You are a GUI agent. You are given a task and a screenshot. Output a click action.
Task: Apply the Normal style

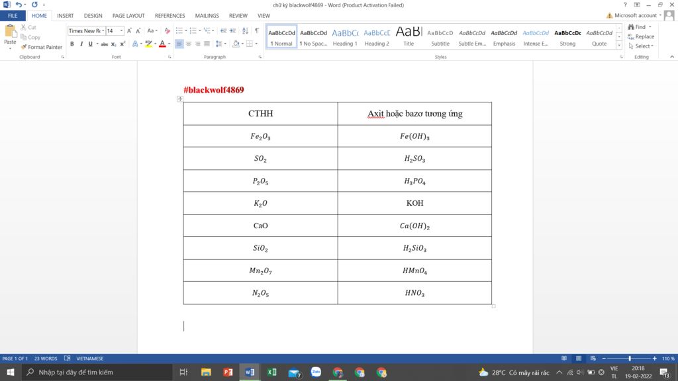[281, 37]
